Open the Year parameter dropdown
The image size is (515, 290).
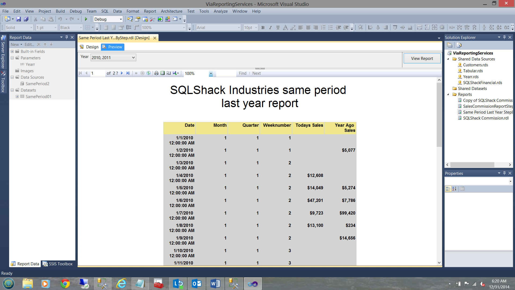coord(133,57)
